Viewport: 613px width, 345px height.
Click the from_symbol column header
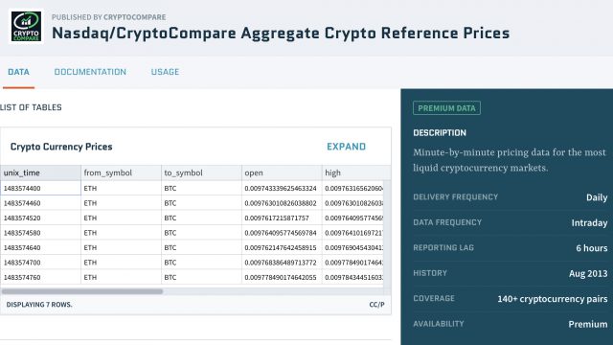pos(122,172)
